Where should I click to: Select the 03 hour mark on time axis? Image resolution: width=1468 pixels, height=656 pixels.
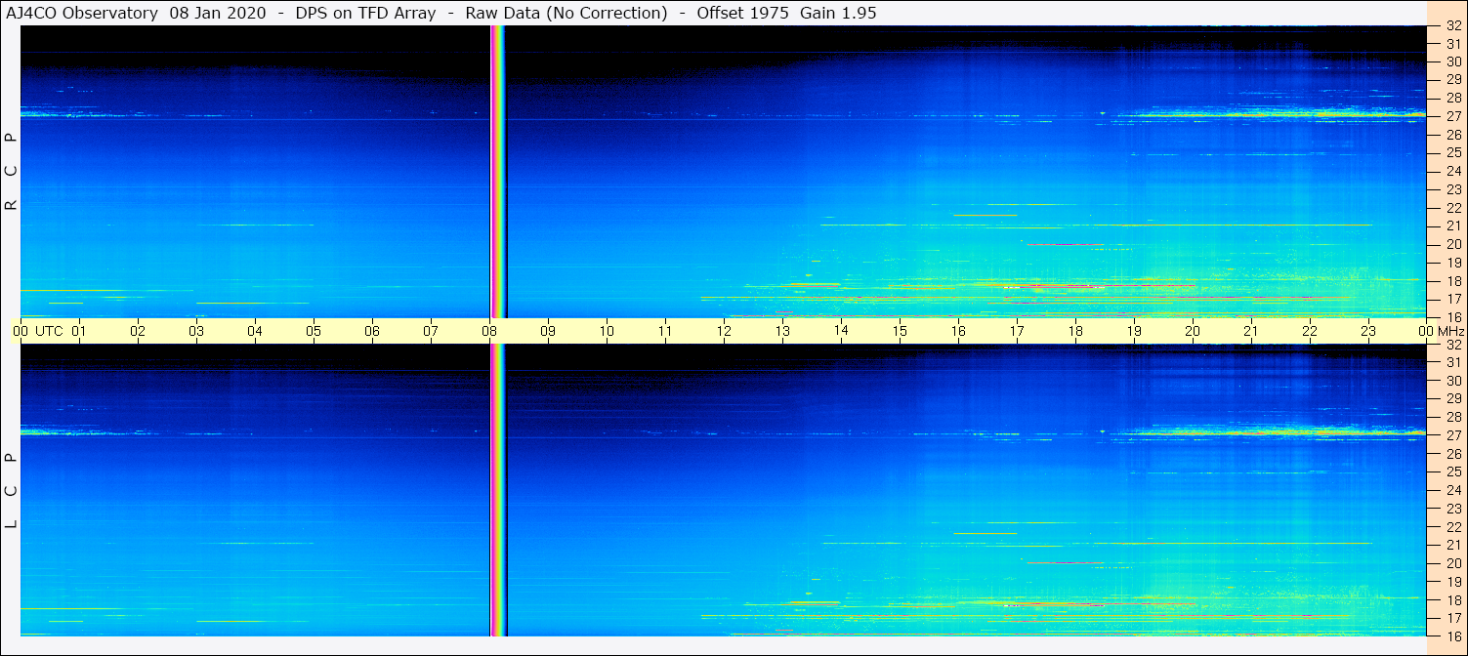[196, 331]
